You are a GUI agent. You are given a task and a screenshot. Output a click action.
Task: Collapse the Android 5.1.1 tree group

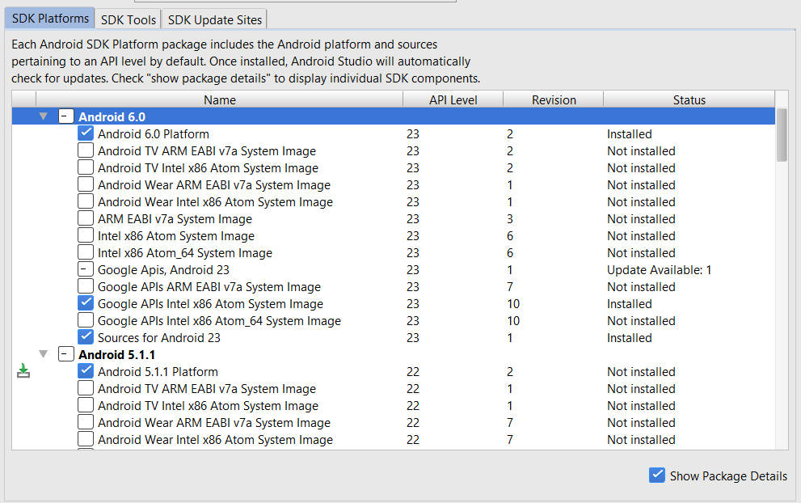(44, 354)
